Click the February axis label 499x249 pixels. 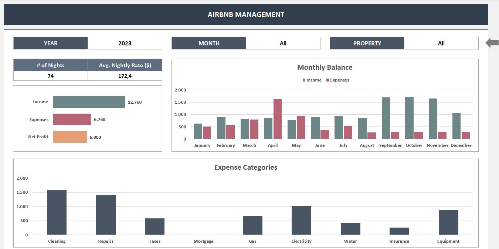click(x=226, y=145)
